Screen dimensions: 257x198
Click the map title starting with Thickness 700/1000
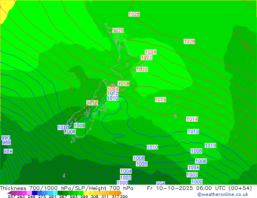[66, 188]
